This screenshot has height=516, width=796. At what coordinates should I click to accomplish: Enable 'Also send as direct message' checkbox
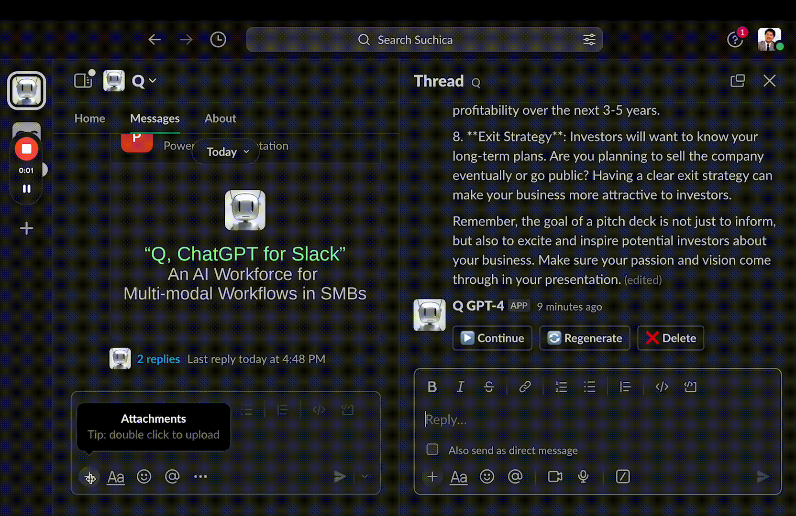tap(432, 450)
